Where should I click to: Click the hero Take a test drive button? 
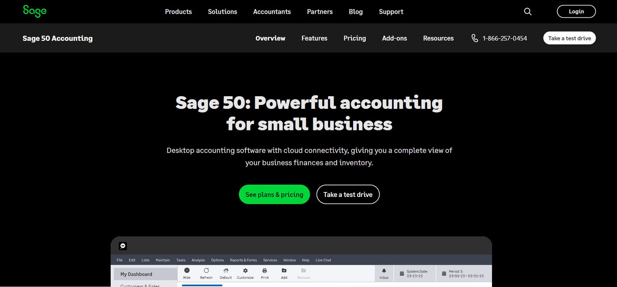348,194
